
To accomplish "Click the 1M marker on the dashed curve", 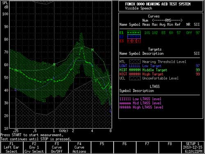I will (44, 82).
